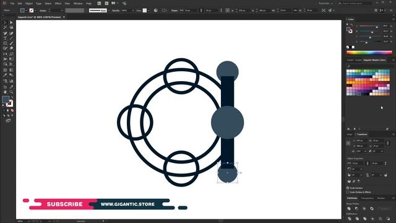Activate the Type tool
Image resolution: width=396 pixels, height=223 pixels.
[x=5, y=38]
